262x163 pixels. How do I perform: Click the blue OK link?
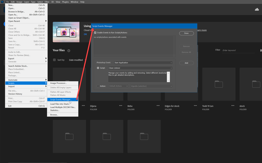click(85, 34)
